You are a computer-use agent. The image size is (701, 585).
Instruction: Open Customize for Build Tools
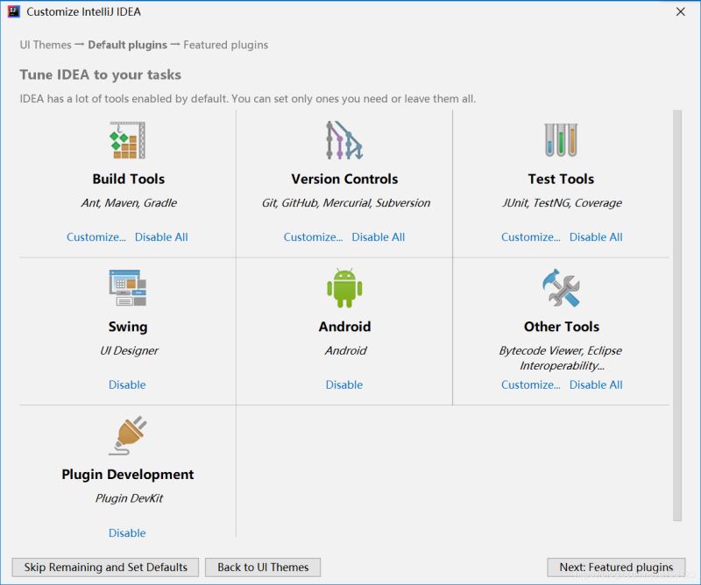(x=96, y=237)
